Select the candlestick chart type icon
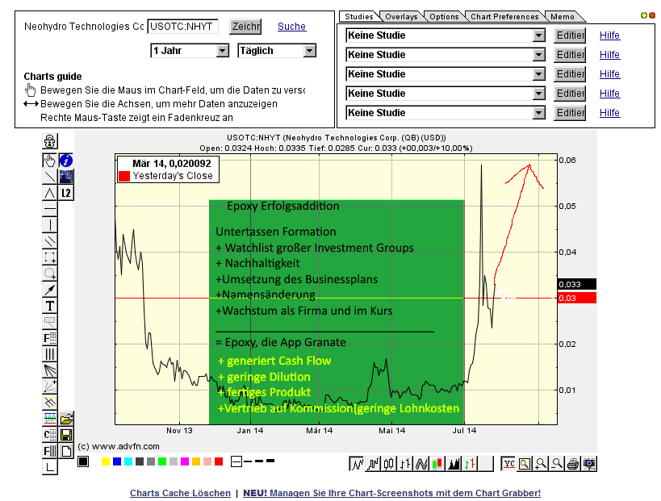The width and height of the screenshot is (661, 501). [388, 463]
